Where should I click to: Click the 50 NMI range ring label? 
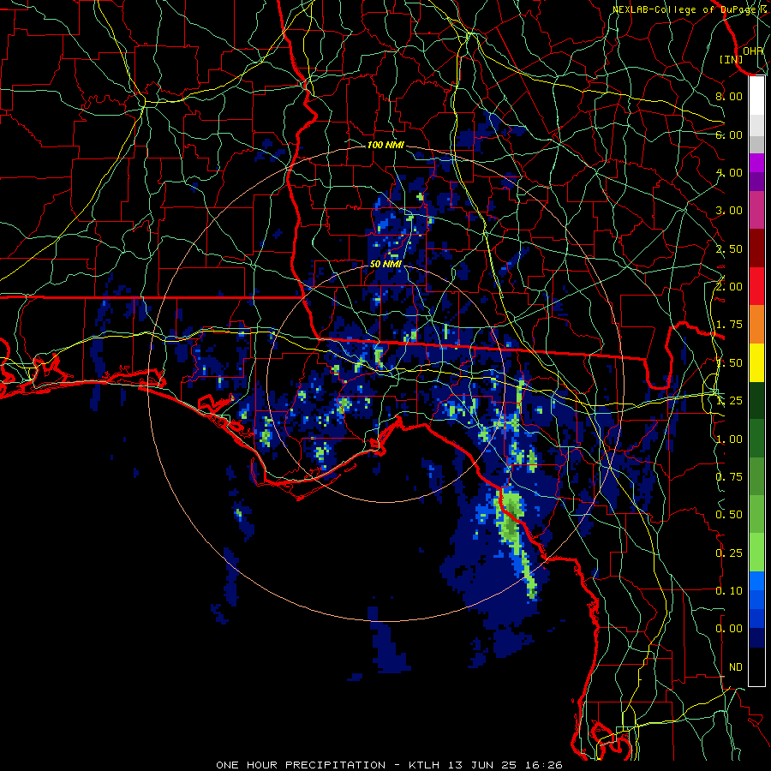click(x=385, y=264)
